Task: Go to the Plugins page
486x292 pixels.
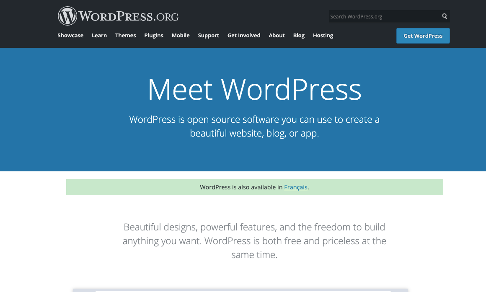Action: click(x=154, y=35)
